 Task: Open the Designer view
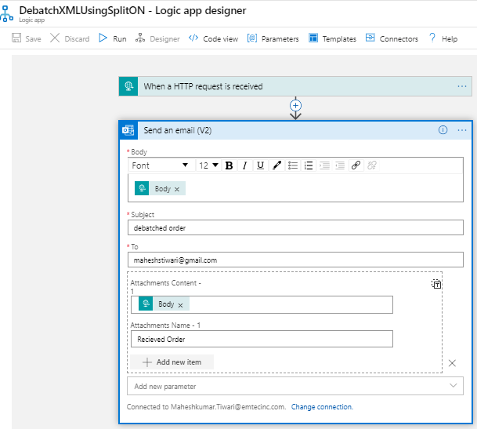pos(157,38)
